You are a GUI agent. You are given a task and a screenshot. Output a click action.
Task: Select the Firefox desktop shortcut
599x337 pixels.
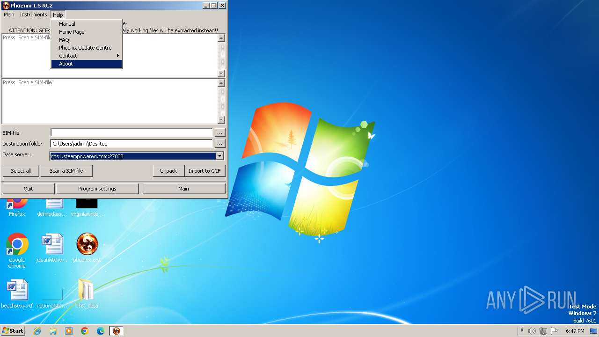click(x=17, y=206)
